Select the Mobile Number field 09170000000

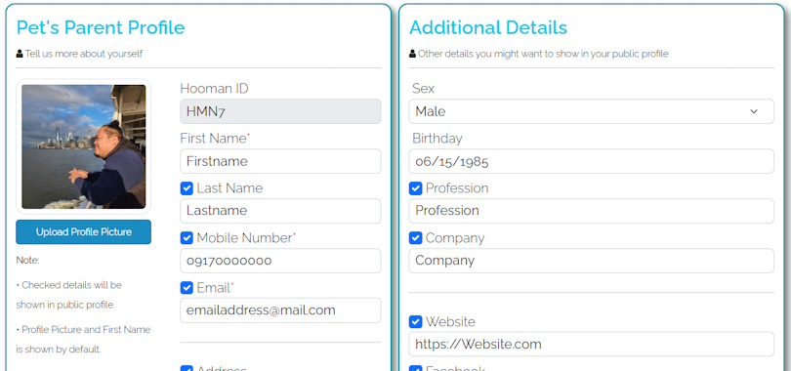[x=280, y=261]
